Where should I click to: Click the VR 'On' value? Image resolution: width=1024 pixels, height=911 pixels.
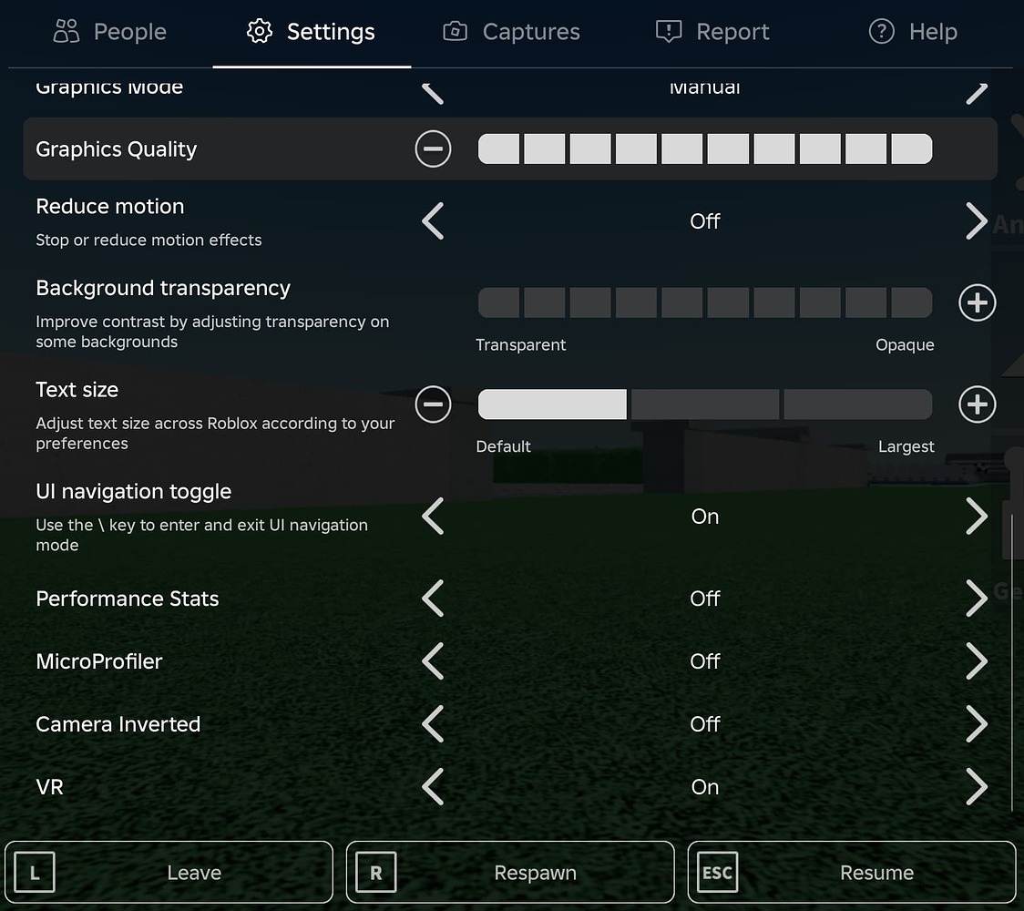point(704,787)
